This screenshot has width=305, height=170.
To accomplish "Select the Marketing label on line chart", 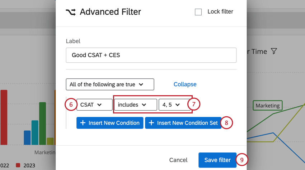I will coord(267,106).
